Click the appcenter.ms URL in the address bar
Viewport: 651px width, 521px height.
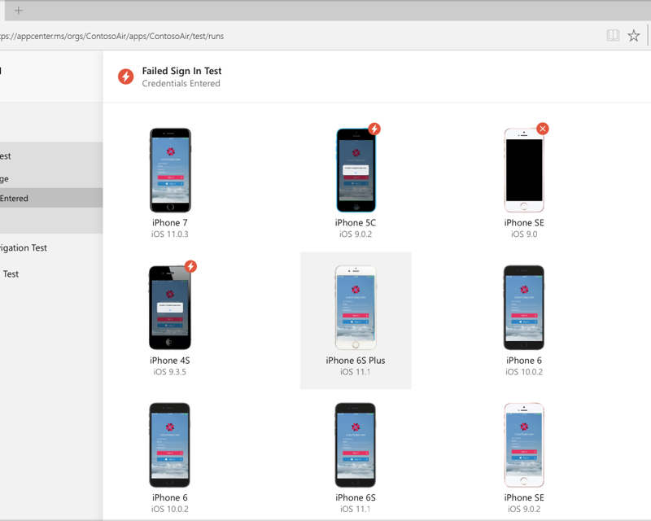pyautogui.click(x=114, y=37)
